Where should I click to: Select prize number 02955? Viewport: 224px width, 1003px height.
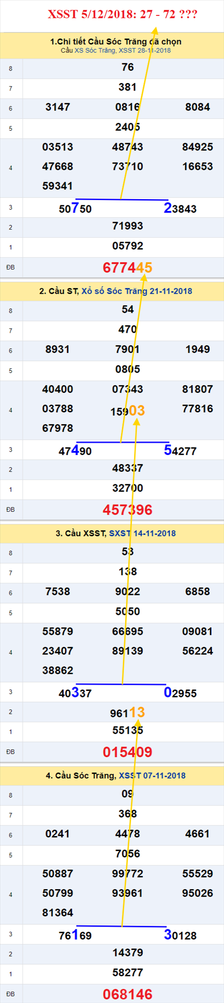[x=180, y=693]
